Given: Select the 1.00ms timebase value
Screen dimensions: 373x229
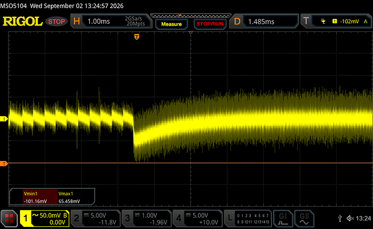Looking at the screenshot, I should (x=98, y=22).
